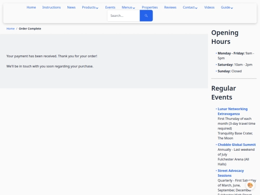Focus the Search... input field

pyautogui.click(x=124, y=15)
